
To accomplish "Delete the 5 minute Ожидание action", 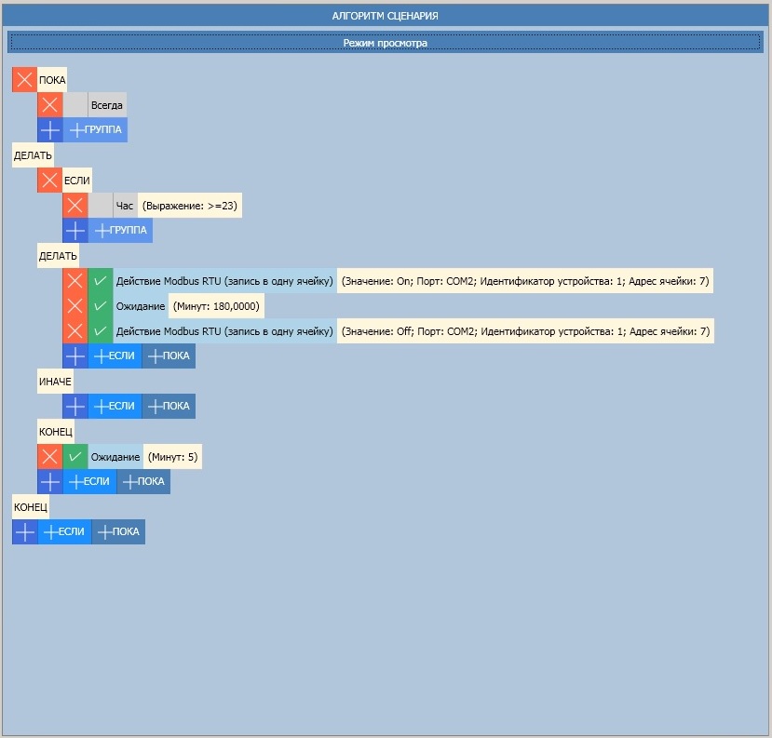I will pos(49,457).
